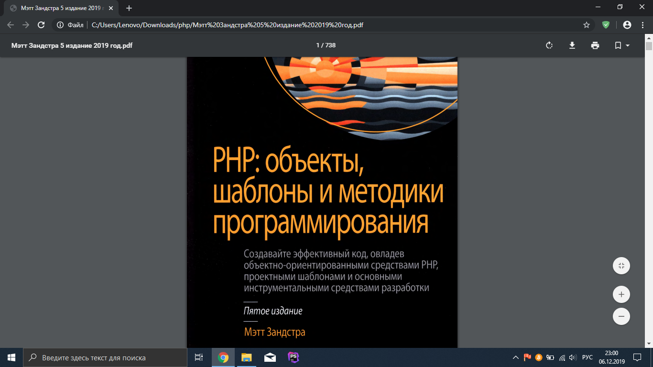This screenshot has width=653, height=367.
Task: Show hidden system tray icons
Action: pos(516,357)
